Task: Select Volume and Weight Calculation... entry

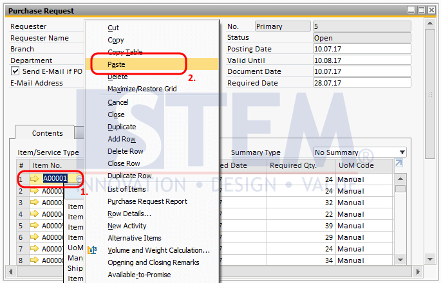Action: [x=158, y=250]
